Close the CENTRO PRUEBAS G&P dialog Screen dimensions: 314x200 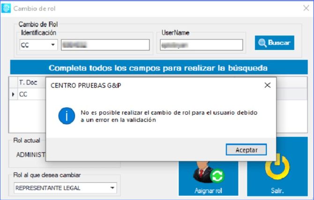(267, 85)
